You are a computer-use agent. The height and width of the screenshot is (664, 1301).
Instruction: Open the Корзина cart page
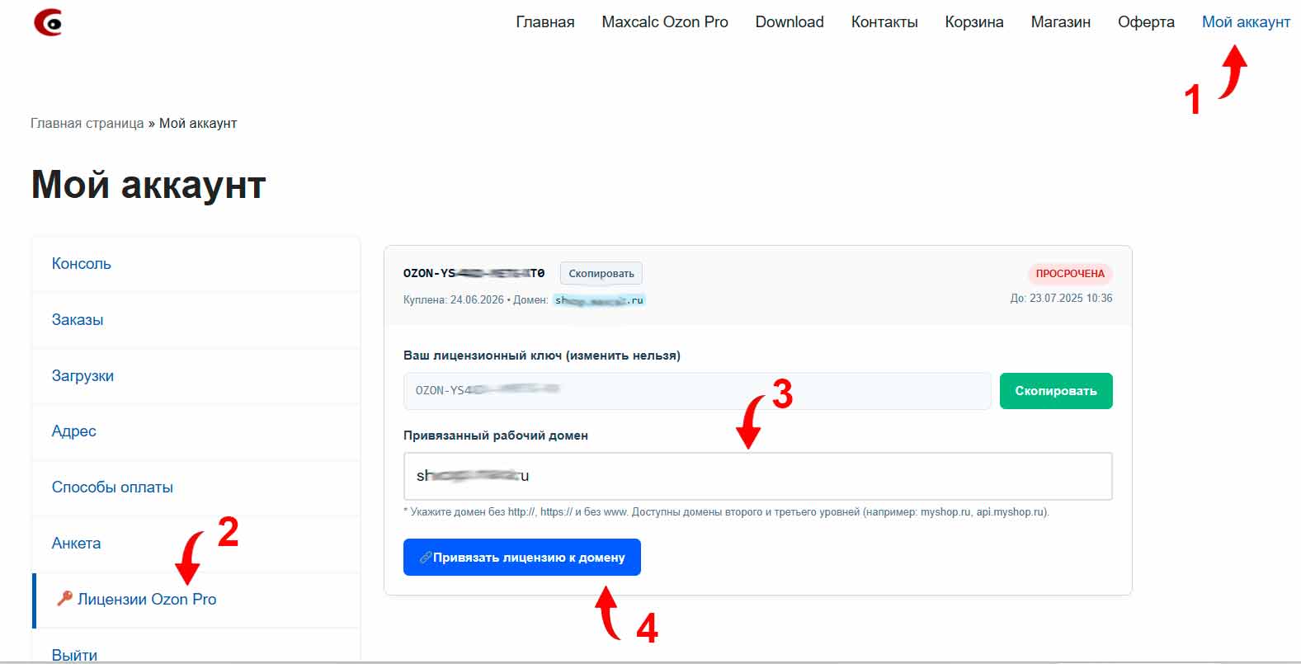click(974, 22)
